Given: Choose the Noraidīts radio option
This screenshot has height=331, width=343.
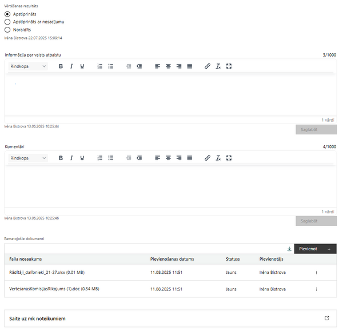Looking at the screenshot, I should (x=7, y=30).
